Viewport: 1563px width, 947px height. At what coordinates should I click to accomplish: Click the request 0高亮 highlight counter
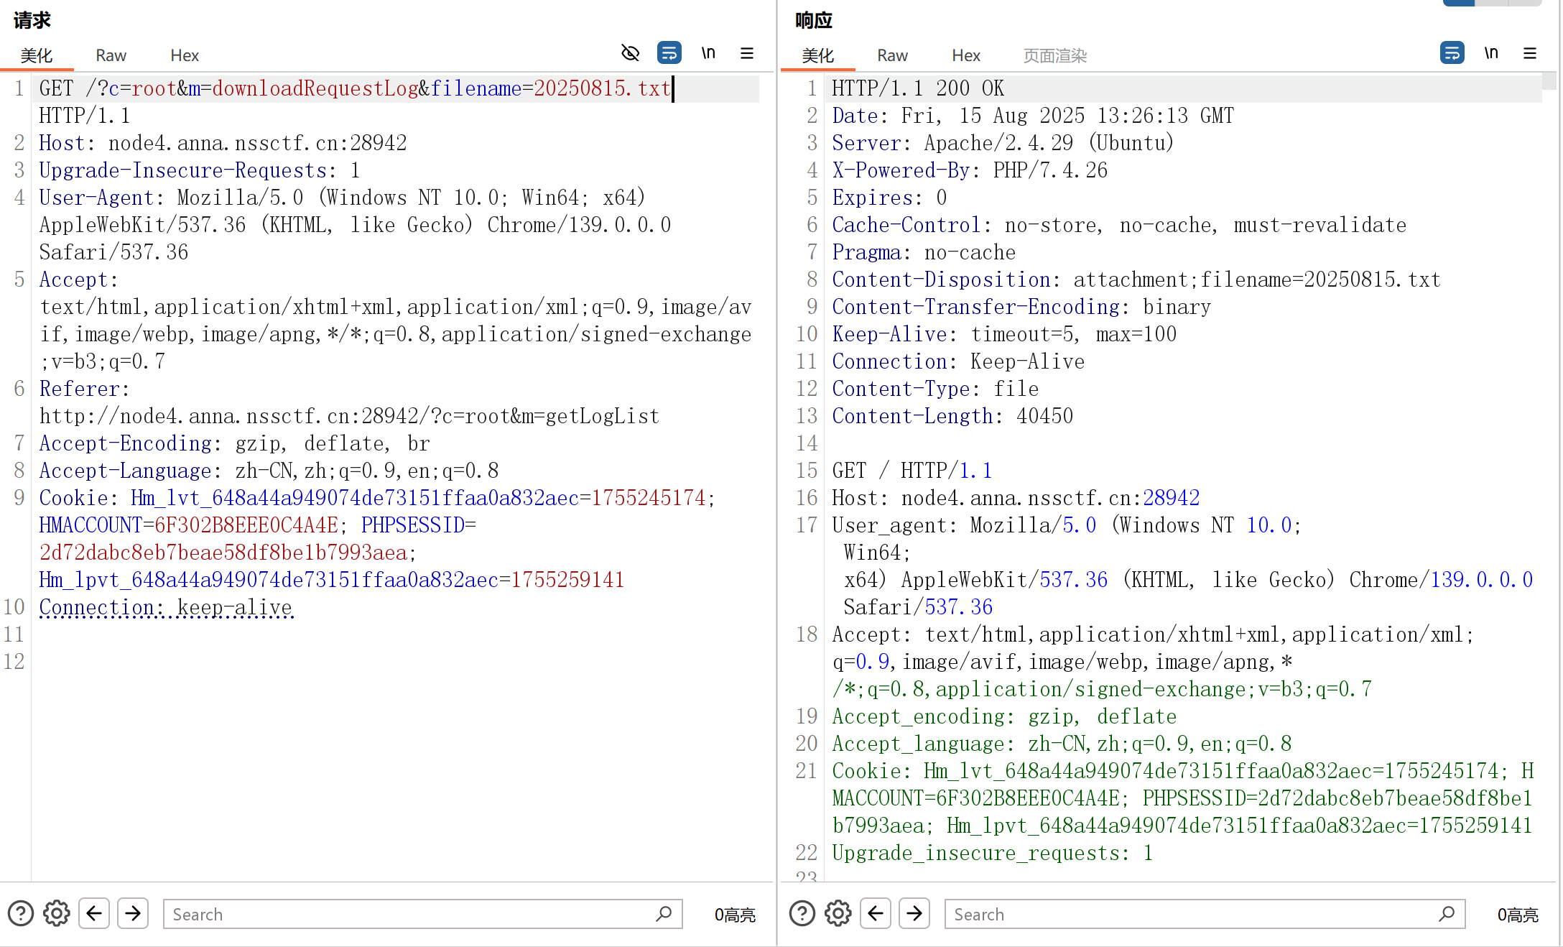point(735,915)
